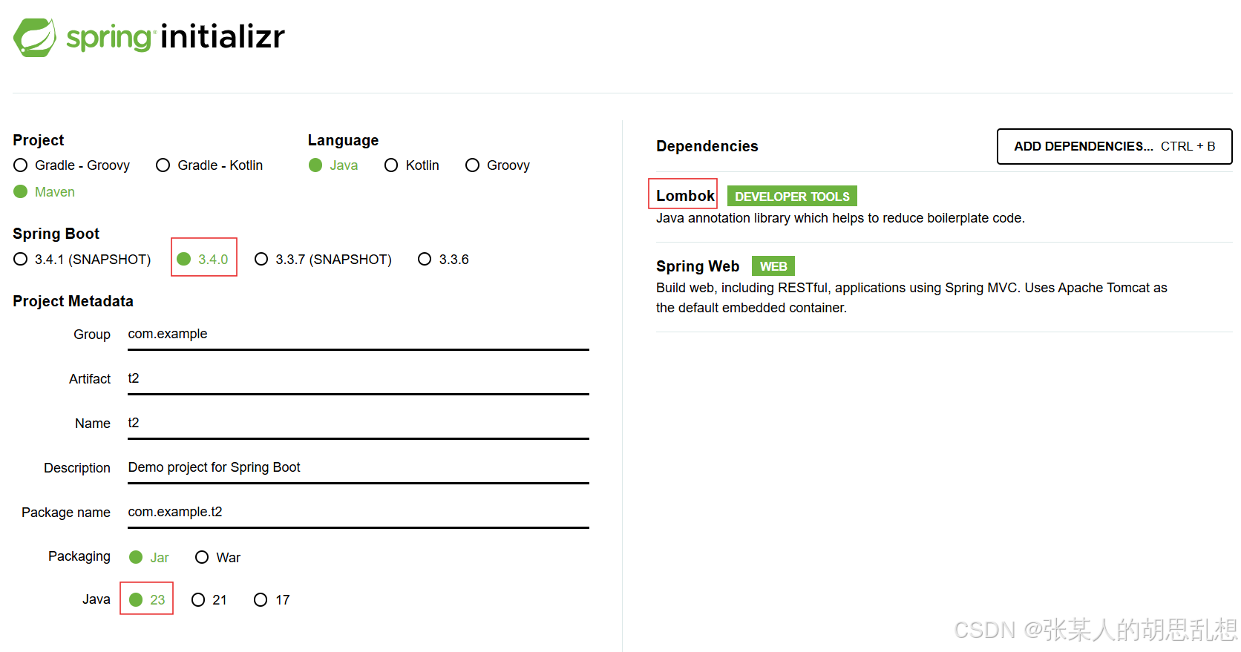Viewport: 1241px width, 652px height.
Task: Select Gradle - Groovy project type
Action: coord(72,165)
